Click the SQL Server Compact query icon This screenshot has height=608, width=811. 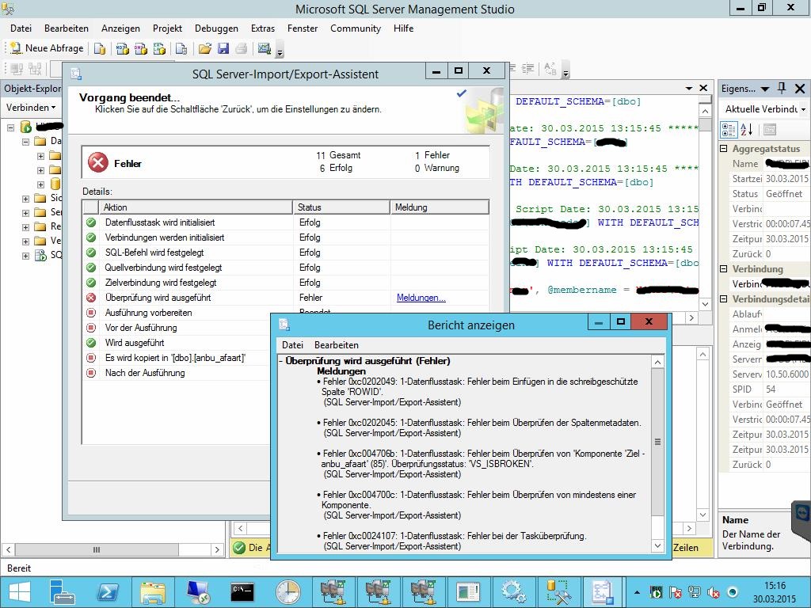click(181, 48)
